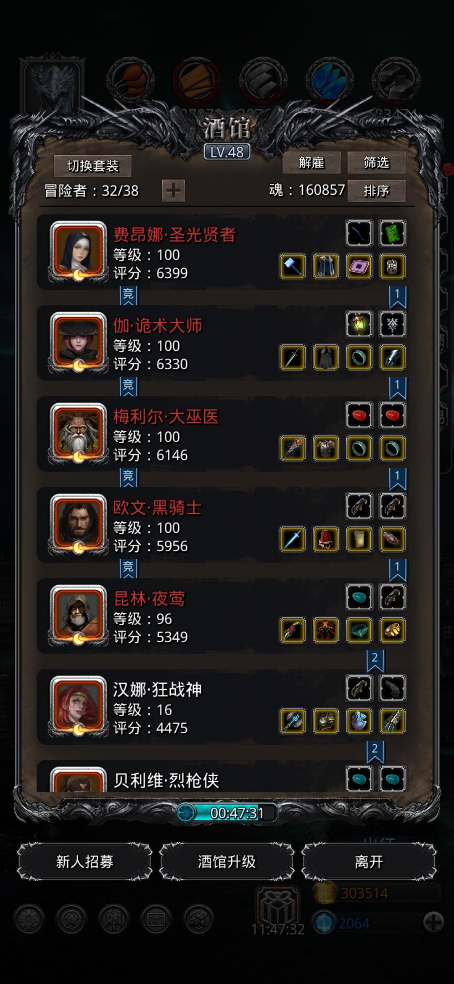Select the axe weapon of 汉娜·狂战神
Image resolution: width=454 pixels, height=984 pixels.
293,721
